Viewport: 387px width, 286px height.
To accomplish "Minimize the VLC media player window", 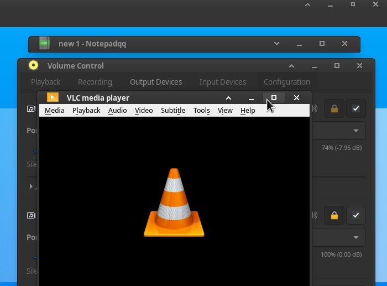I will point(251,98).
